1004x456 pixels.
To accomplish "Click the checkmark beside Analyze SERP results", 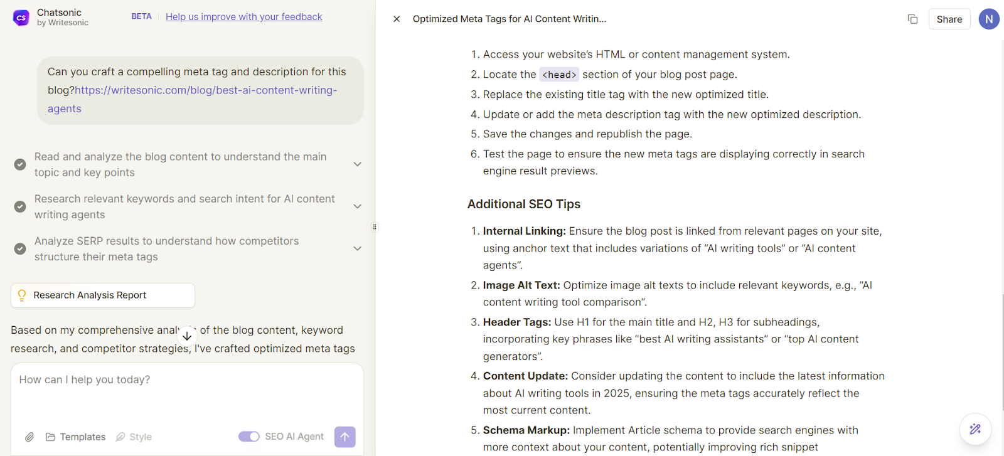I will pos(20,249).
